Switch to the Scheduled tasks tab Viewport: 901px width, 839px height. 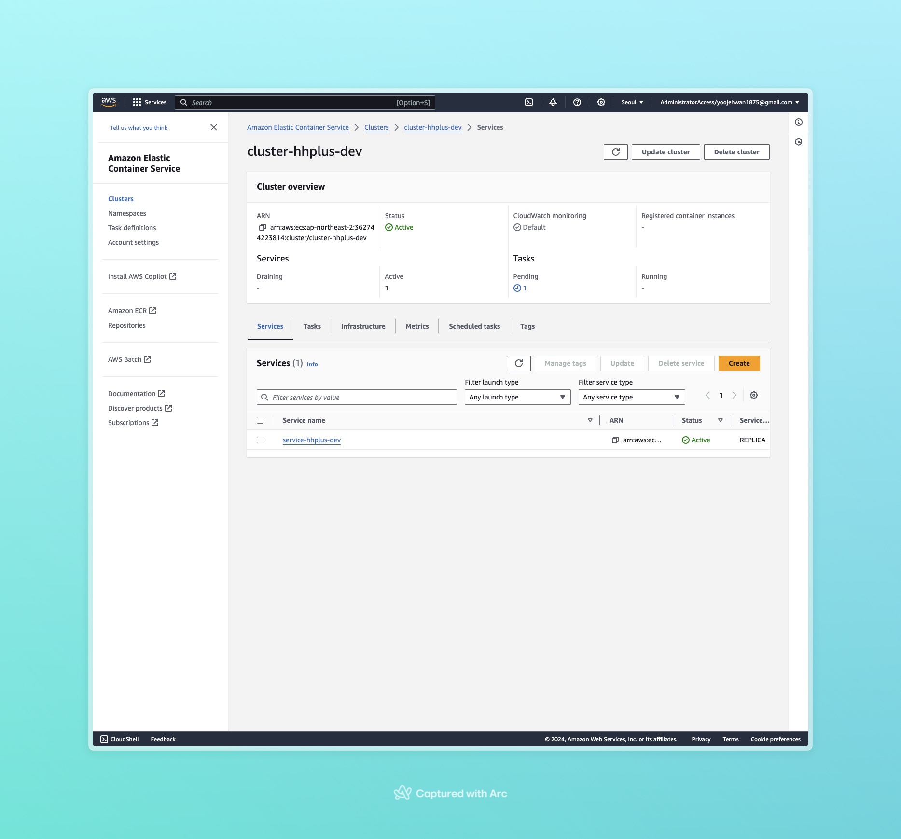point(474,326)
